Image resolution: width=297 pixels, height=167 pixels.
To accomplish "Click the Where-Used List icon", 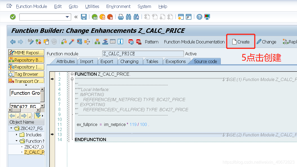I will click(x=87, y=42).
